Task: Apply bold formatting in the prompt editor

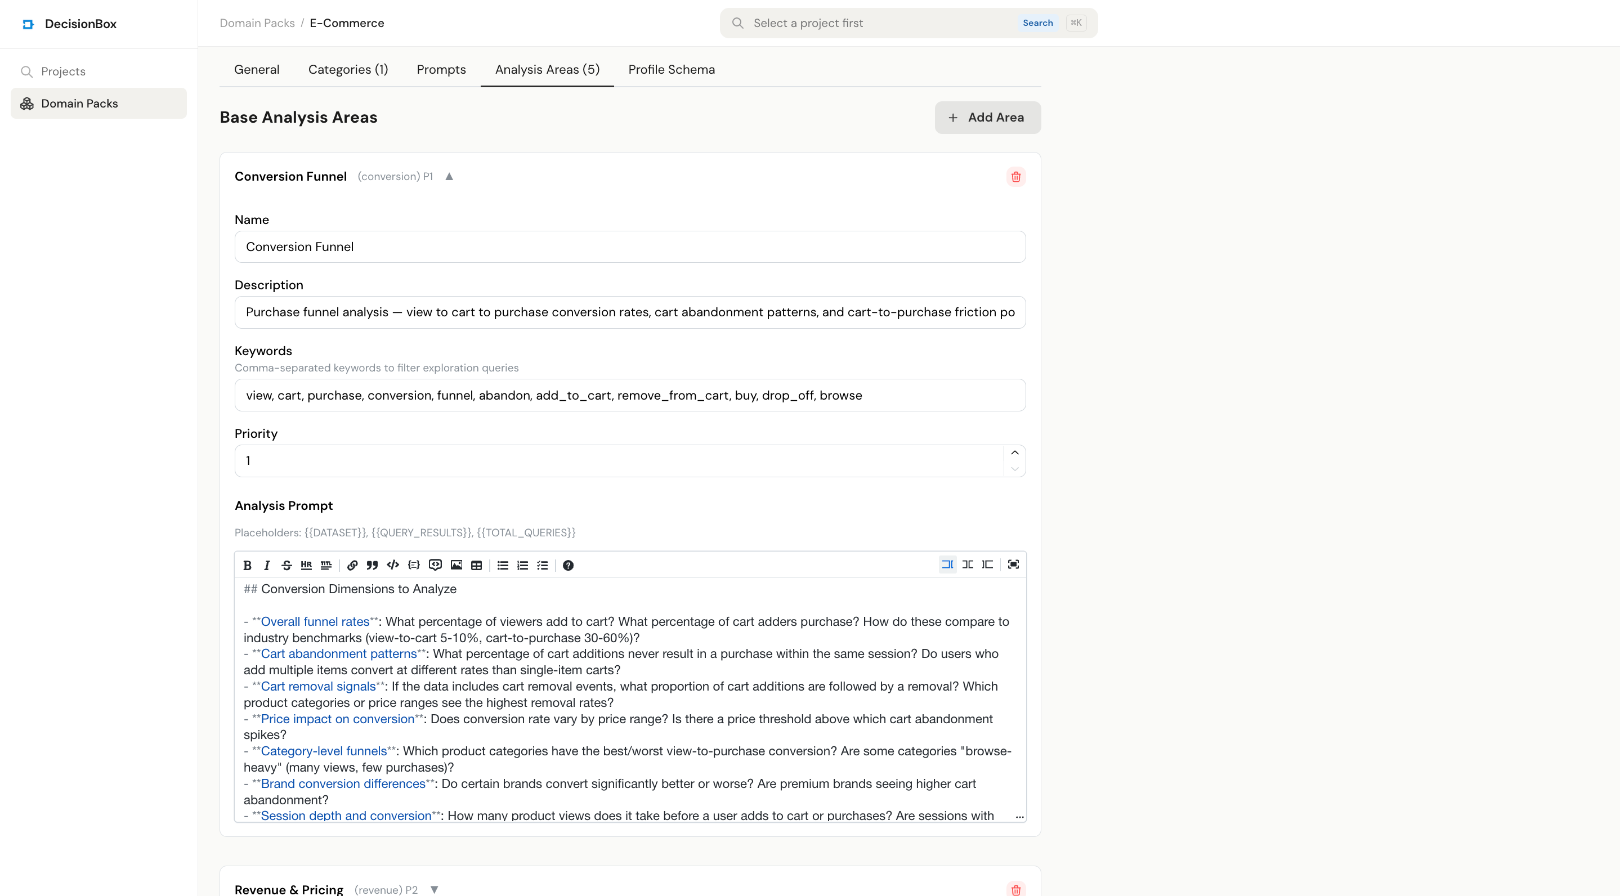Action: [247, 565]
